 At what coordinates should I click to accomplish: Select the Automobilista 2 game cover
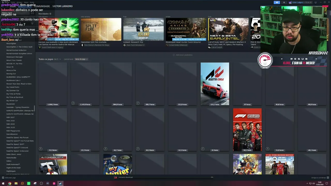coord(53,164)
